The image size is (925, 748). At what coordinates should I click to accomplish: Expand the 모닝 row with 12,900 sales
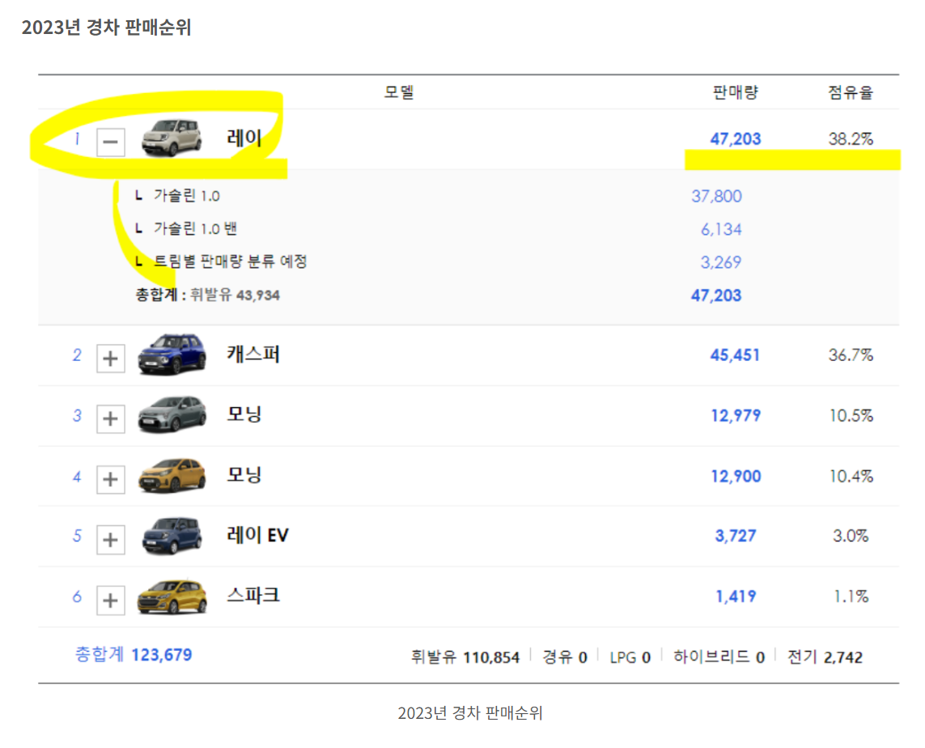click(110, 479)
